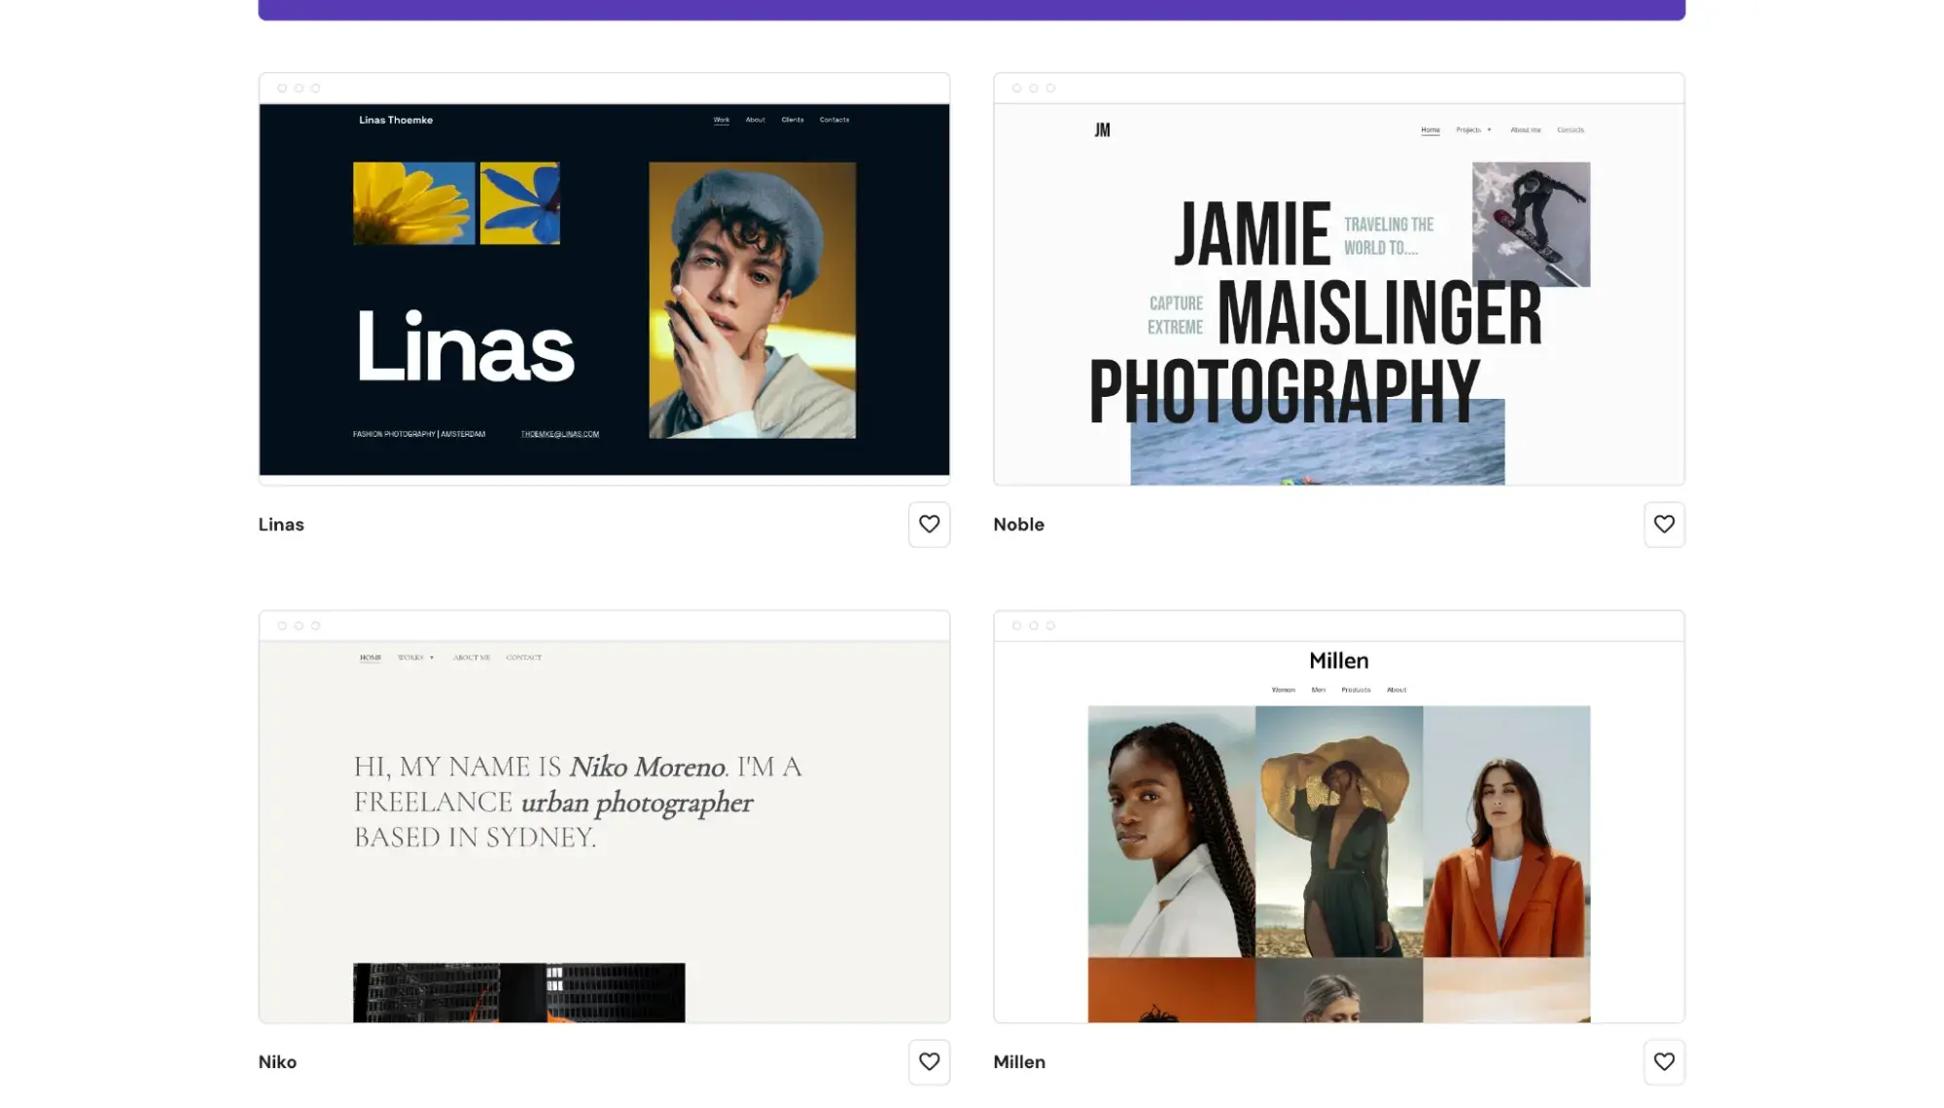
Task: Click the snowboarder photo in the Noble preview
Action: 1531,223
